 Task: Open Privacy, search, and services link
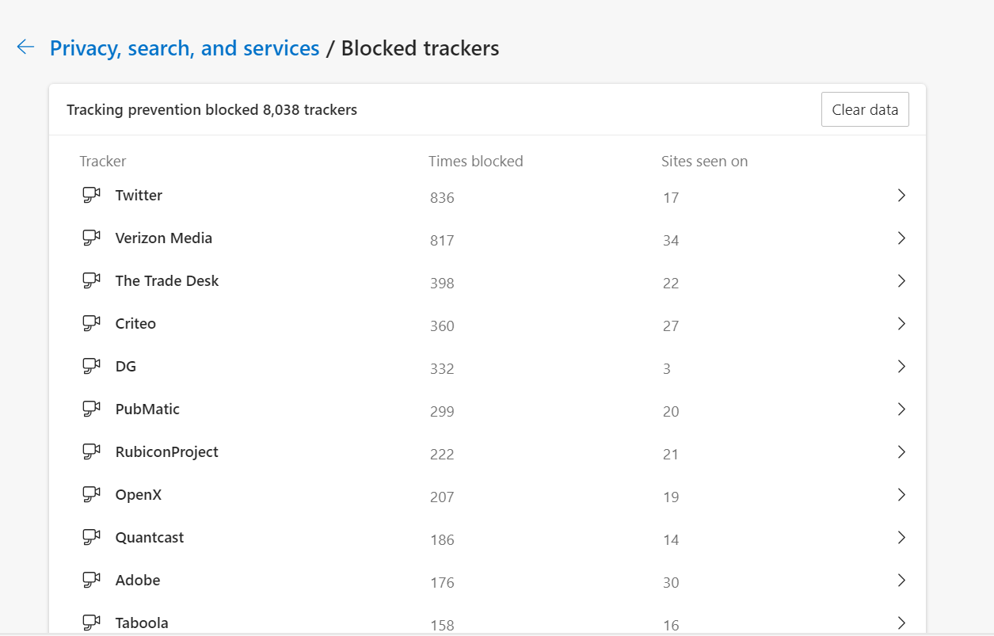click(185, 48)
